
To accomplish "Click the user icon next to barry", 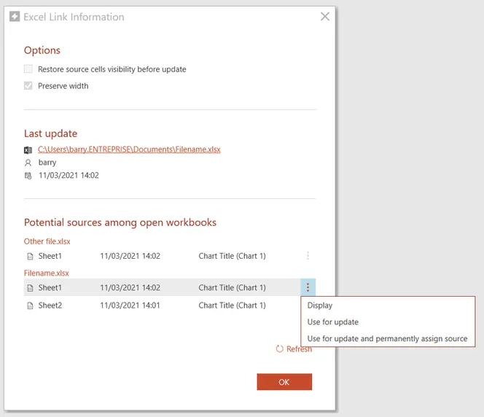I will [28, 163].
